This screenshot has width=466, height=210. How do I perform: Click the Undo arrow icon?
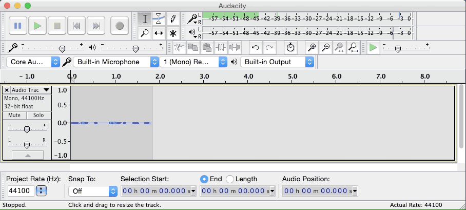pos(255,48)
